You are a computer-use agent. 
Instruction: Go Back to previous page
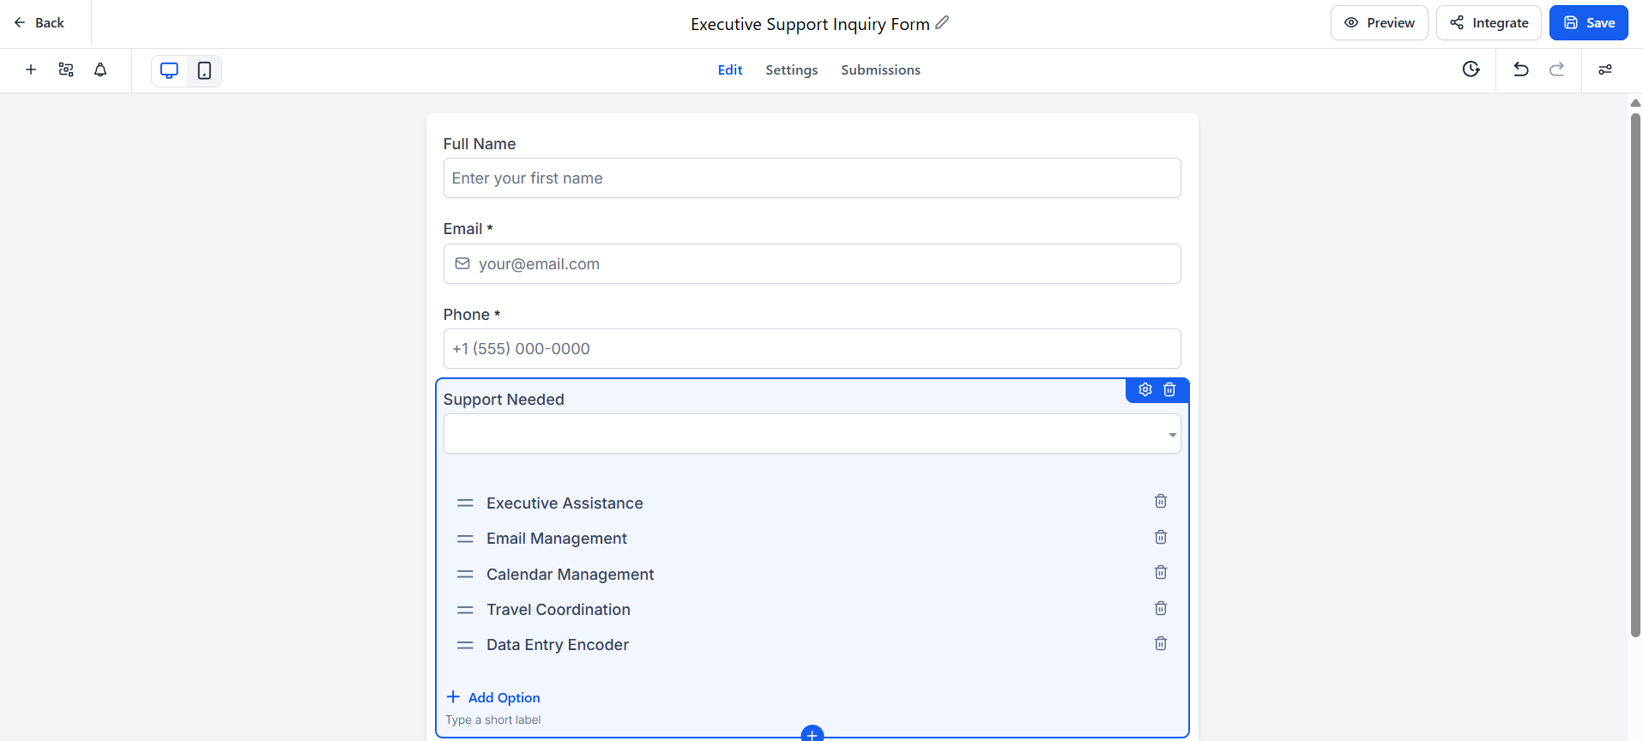(x=39, y=23)
